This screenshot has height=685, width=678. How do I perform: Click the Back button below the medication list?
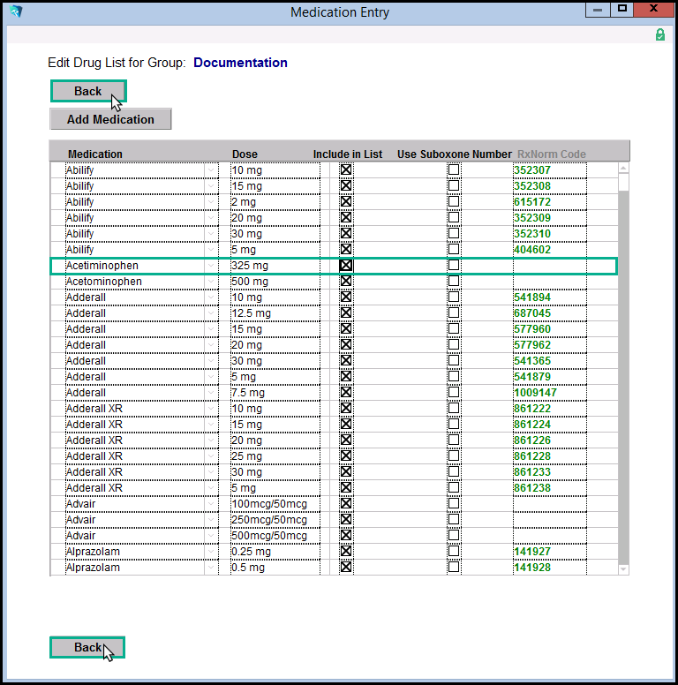(87, 648)
